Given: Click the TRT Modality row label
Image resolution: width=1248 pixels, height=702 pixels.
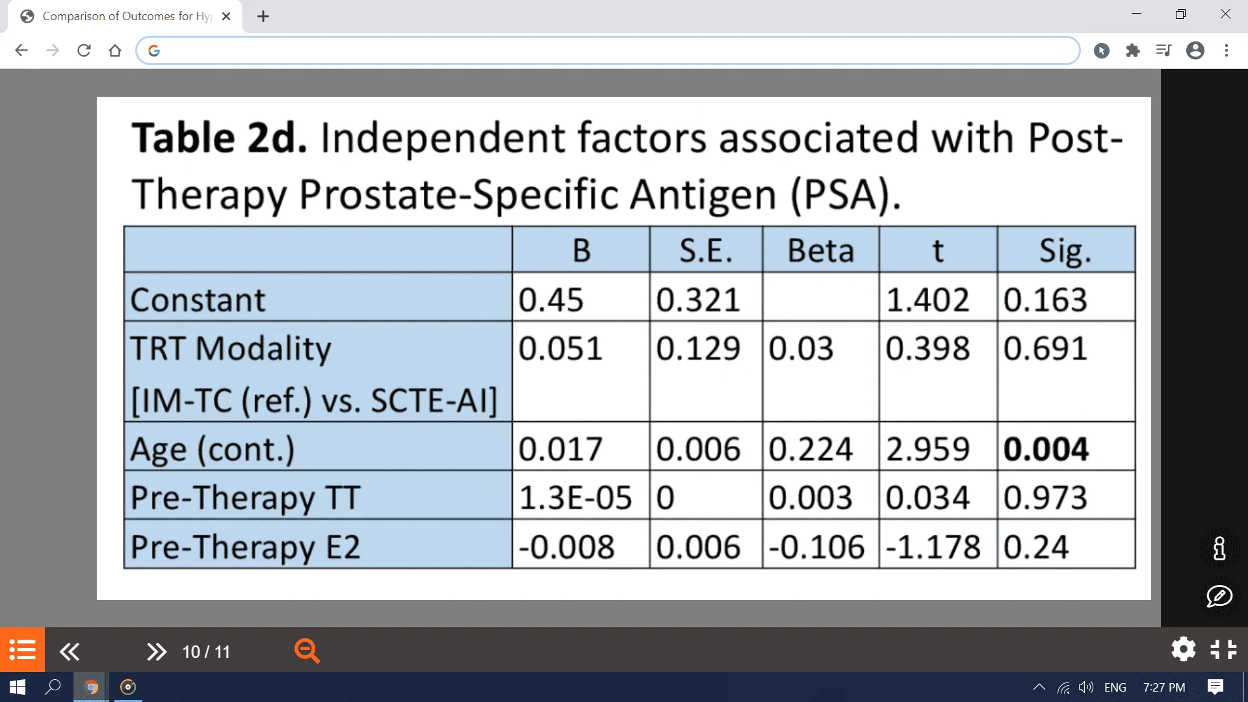Looking at the screenshot, I should pyautogui.click(x=231, y=349).
